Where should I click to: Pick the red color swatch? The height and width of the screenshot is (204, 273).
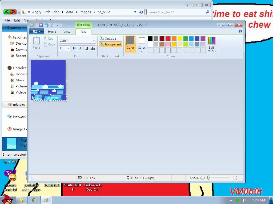pos(168,38)
